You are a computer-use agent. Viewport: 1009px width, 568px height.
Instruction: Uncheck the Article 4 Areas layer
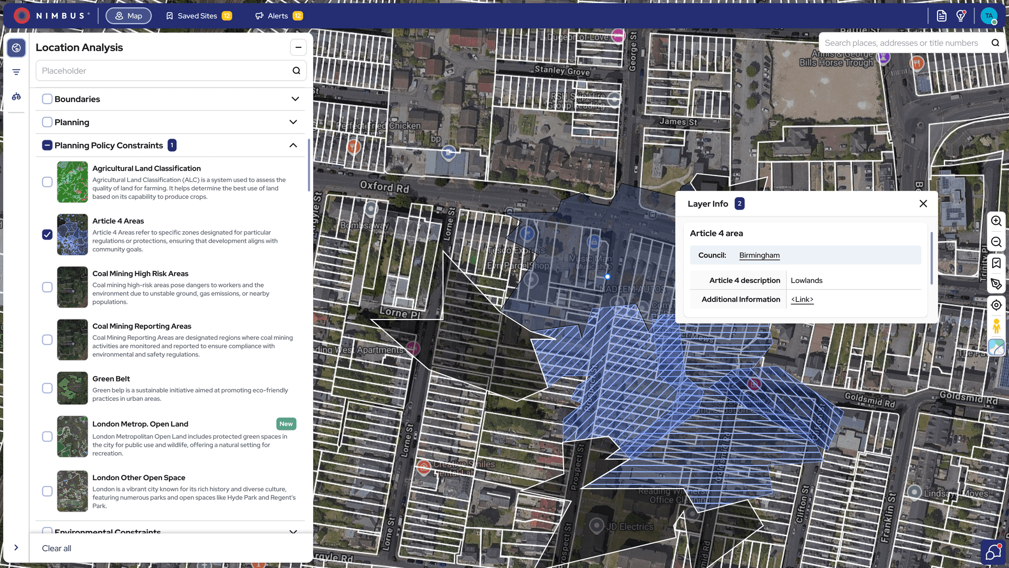[47, 235]
